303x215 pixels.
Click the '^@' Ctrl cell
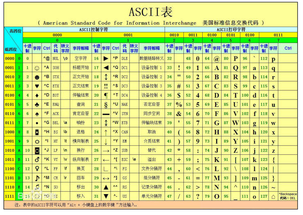click(x=47, y=58)
